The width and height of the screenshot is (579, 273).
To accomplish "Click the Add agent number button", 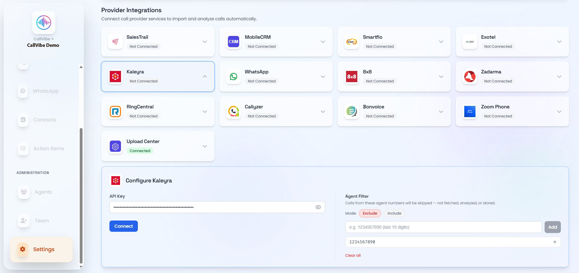I will point(552,227).
